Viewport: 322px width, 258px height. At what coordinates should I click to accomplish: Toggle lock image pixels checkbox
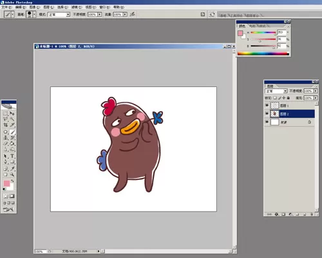click(x=279, y=98)
